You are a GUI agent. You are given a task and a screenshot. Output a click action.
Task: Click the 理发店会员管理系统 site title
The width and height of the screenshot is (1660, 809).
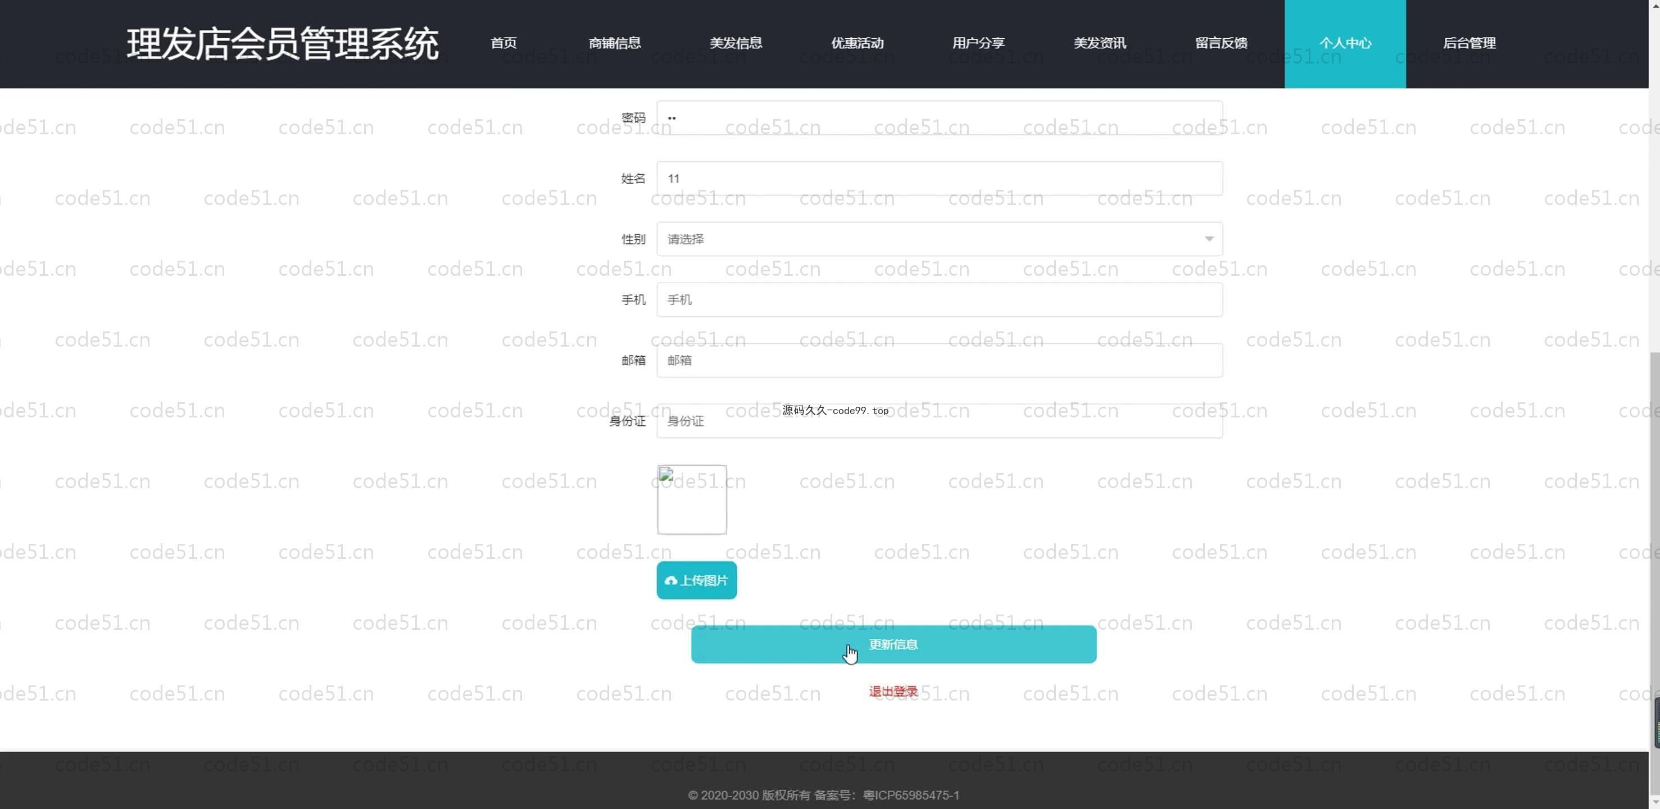point(282,44)
